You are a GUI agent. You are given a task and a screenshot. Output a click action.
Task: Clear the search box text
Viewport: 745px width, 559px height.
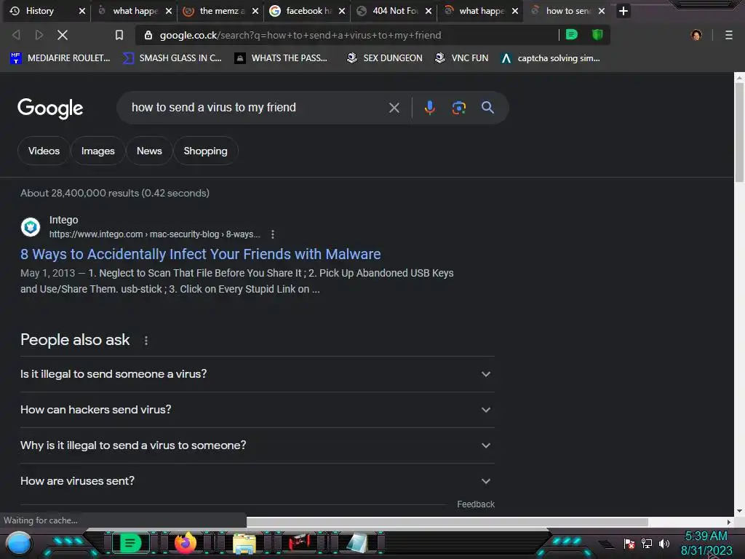394,108
